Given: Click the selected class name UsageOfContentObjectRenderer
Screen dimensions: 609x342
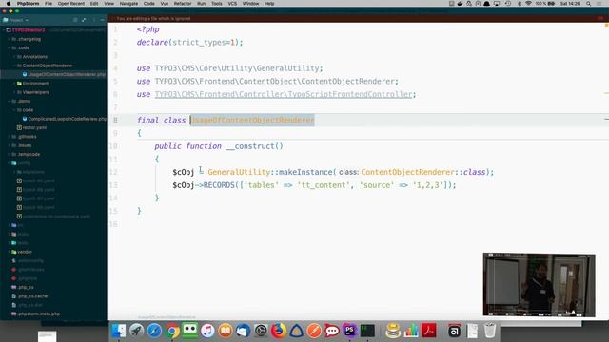Looking at the screenshot, I should tap(252, 121).
